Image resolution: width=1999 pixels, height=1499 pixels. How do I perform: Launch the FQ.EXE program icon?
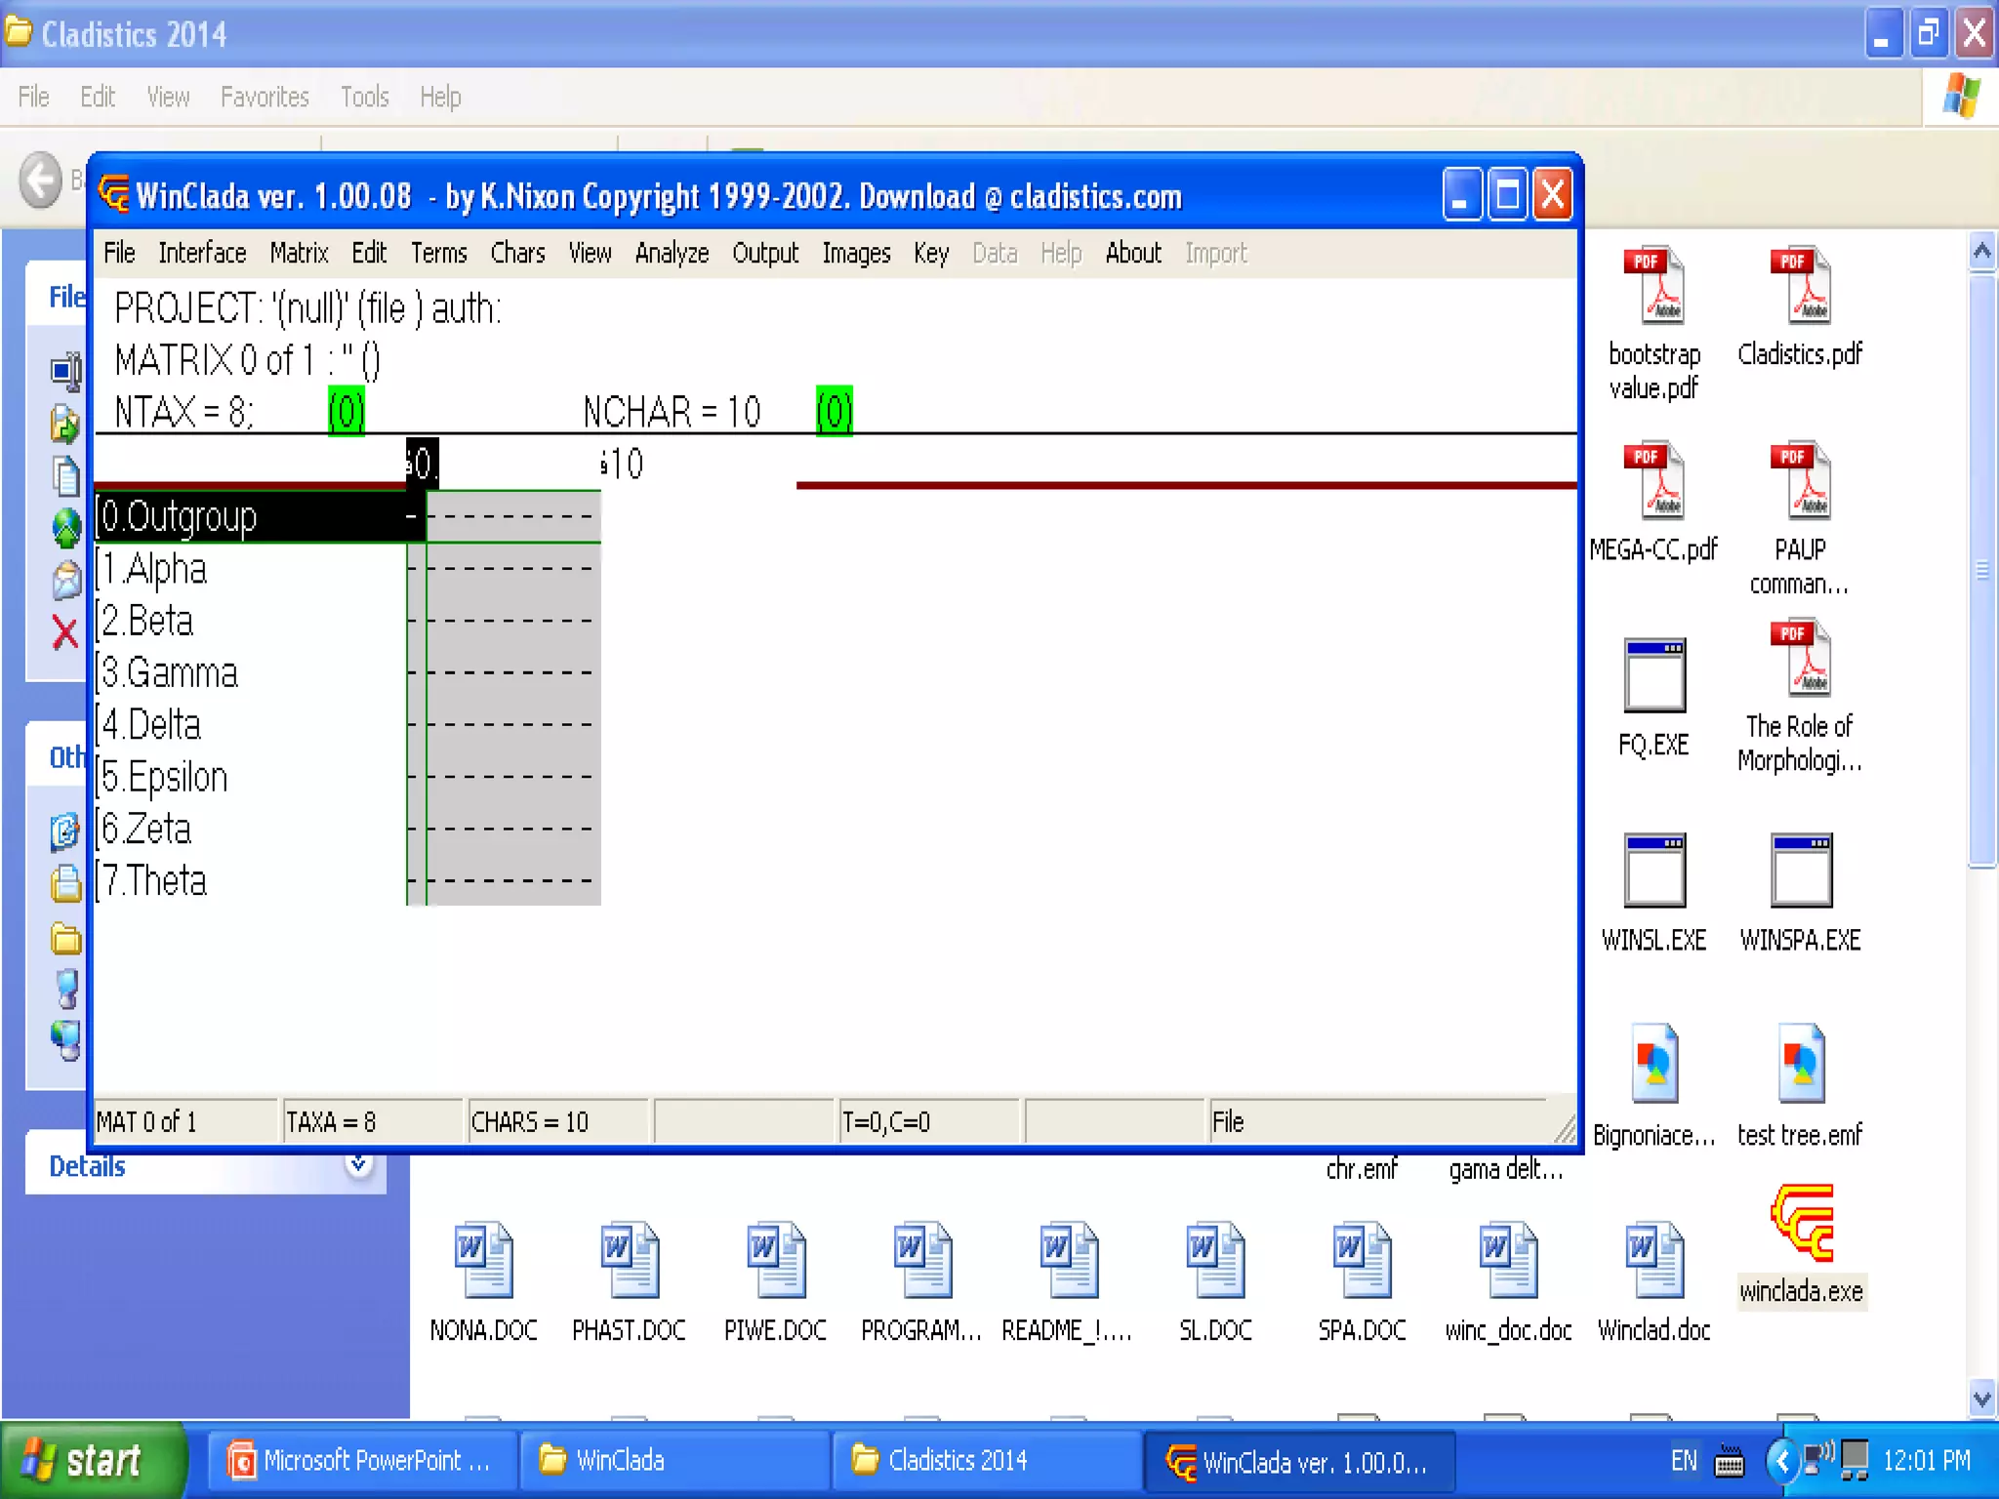pos(1653,676)
